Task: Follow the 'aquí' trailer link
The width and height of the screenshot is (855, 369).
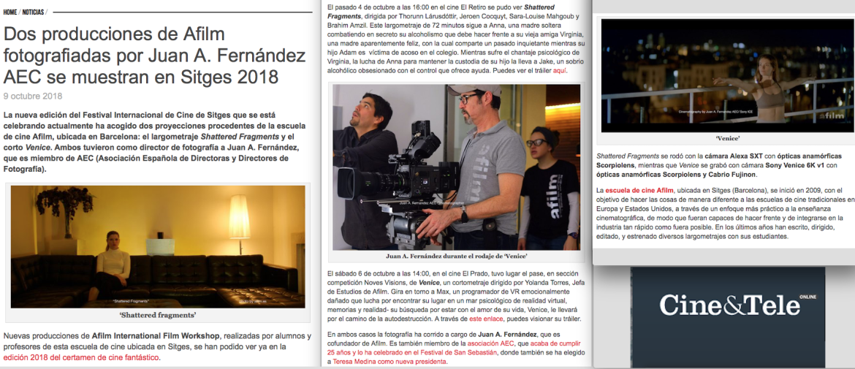Action: click(560, 71)
